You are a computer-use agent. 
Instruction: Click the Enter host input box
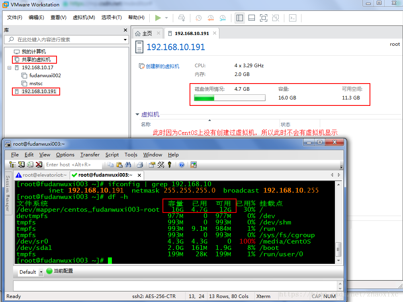pos(73,165)
